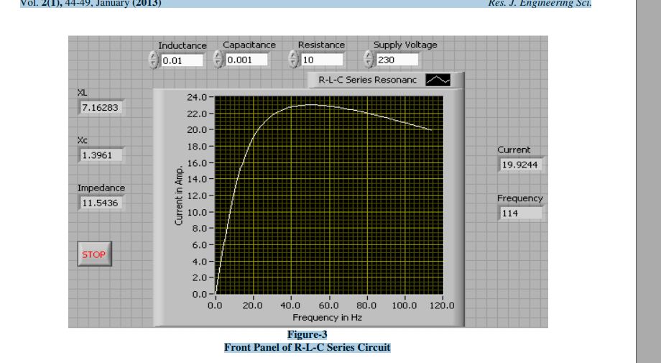The image size is (661, 363).
Task: Click the Frequency in Hz axis label
Action: pyautogui.click(x=327, y=318)
